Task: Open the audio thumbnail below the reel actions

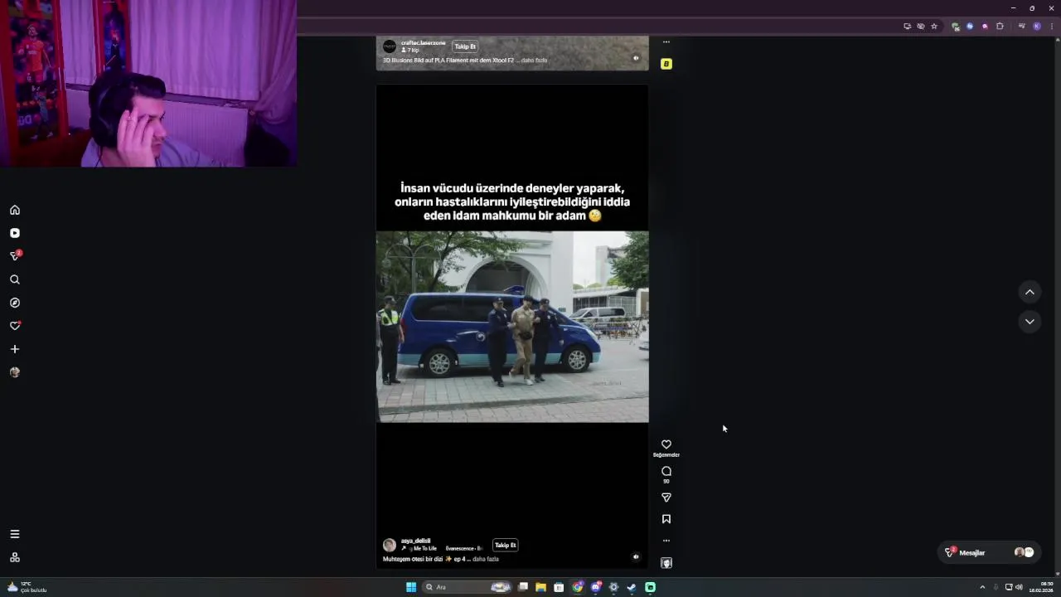Action: (x=666, y=563)
